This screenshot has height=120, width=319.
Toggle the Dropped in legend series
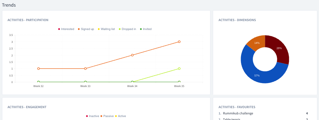coord(127,29)
